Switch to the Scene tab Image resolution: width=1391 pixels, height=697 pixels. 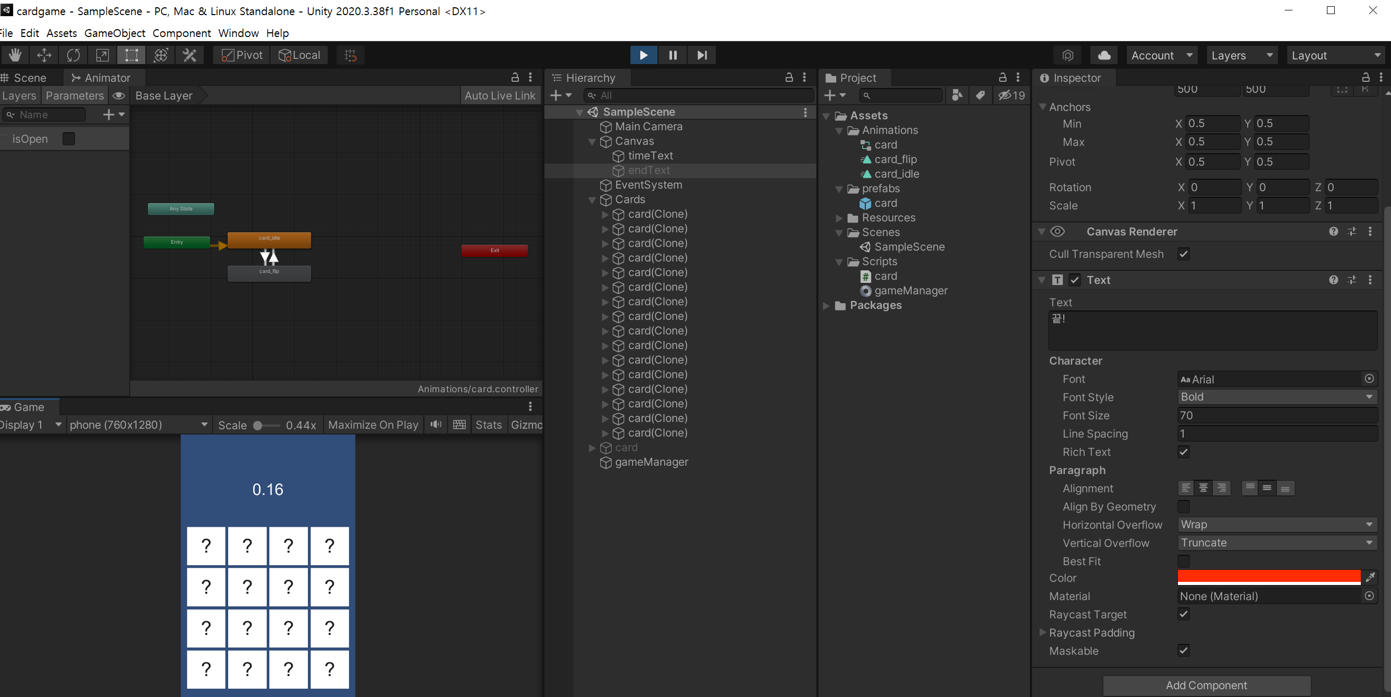(29, 78)
